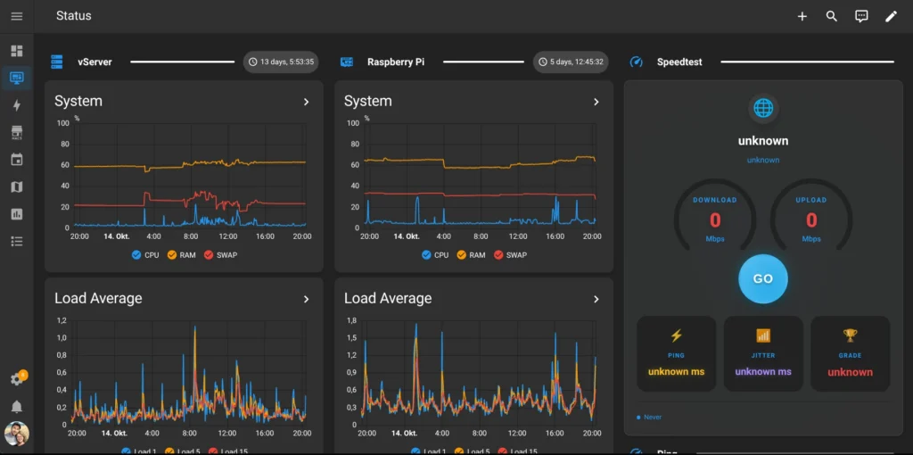Click the Raspberry Pi System chart area

[x=479, y=176]
